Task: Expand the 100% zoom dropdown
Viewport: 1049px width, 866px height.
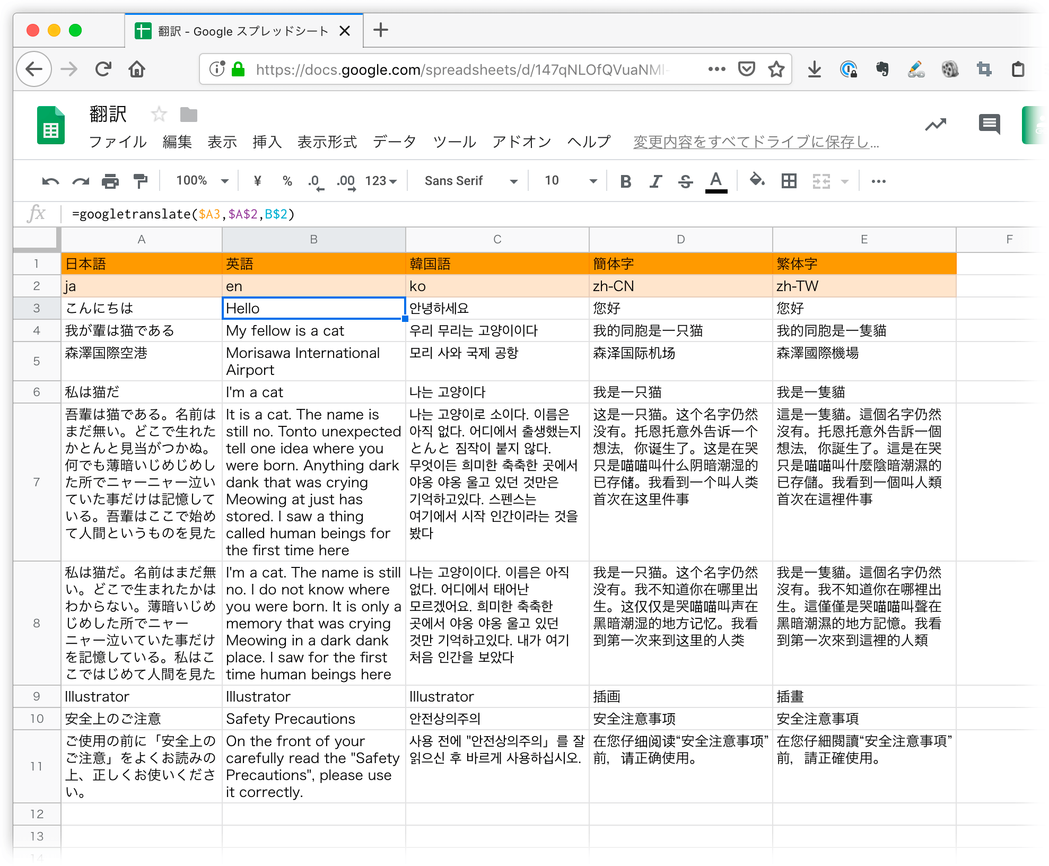Action: click(202, 181)
